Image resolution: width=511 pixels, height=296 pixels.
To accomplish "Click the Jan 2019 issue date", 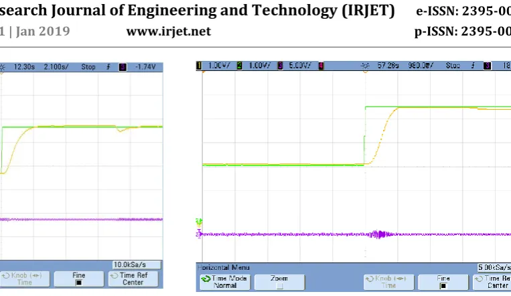I will [43, 31].
